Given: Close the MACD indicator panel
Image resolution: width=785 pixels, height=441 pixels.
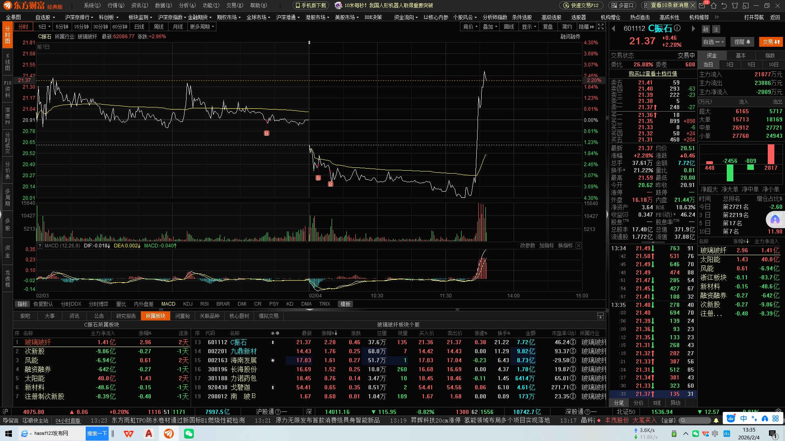Looking at the screenshot, I should coord(578,246).
